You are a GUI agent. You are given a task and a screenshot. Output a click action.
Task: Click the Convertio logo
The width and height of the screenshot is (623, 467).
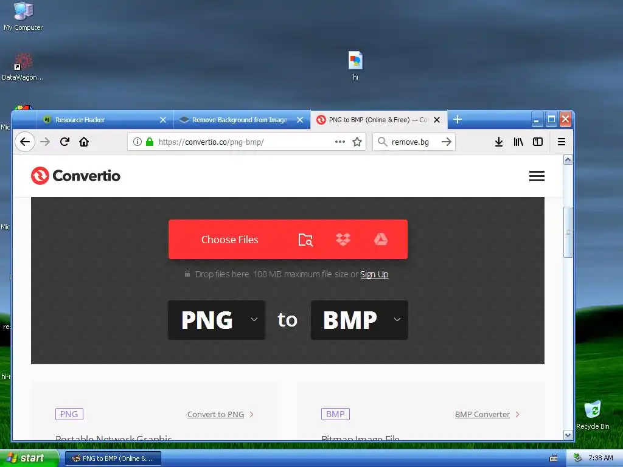pyautogui.click(x=76, y=176)
